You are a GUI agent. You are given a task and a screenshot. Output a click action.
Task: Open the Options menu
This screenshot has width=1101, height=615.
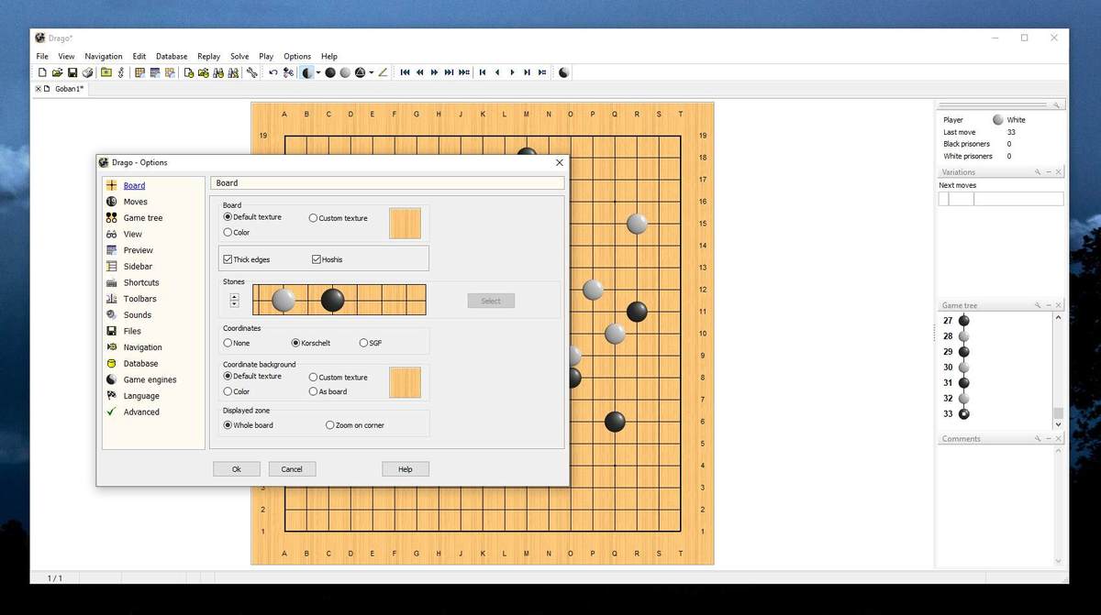click(x=297, y=56)
